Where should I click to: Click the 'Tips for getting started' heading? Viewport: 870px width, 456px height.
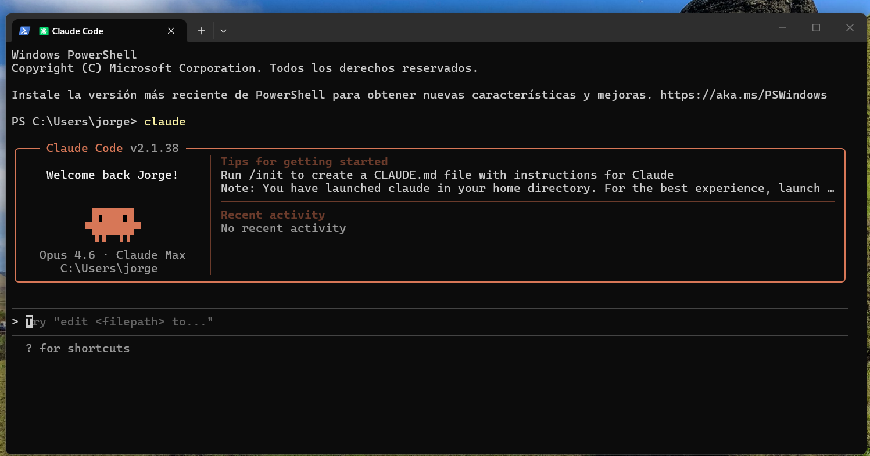(304, 161)
